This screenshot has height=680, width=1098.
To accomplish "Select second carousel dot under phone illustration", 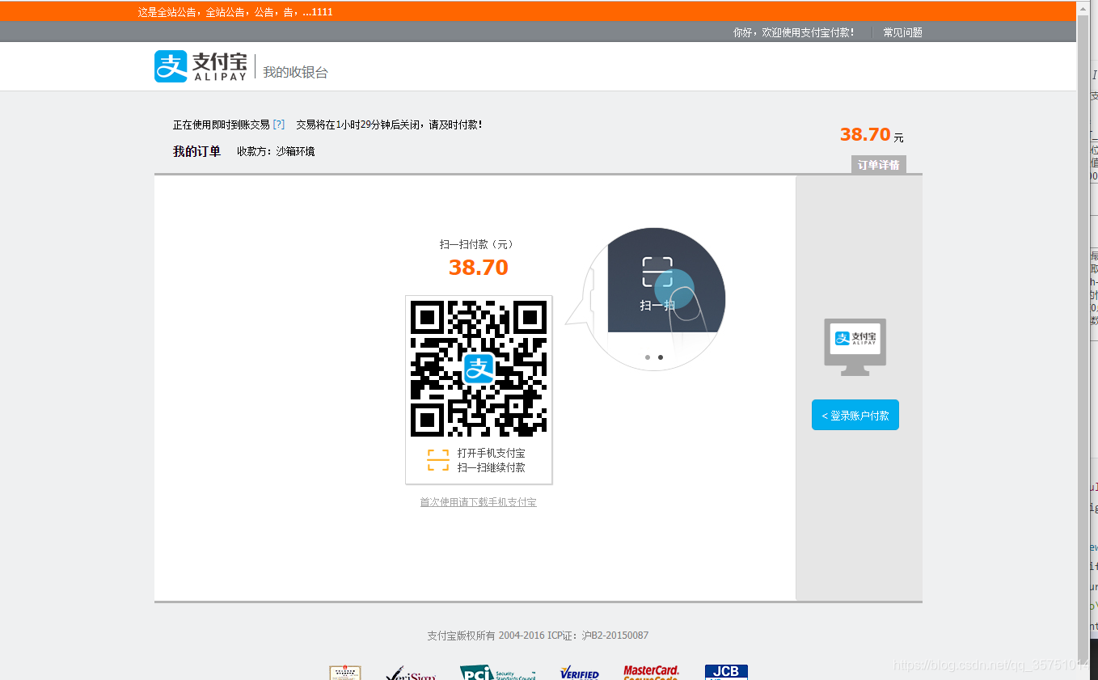I will tap(661, 357).
